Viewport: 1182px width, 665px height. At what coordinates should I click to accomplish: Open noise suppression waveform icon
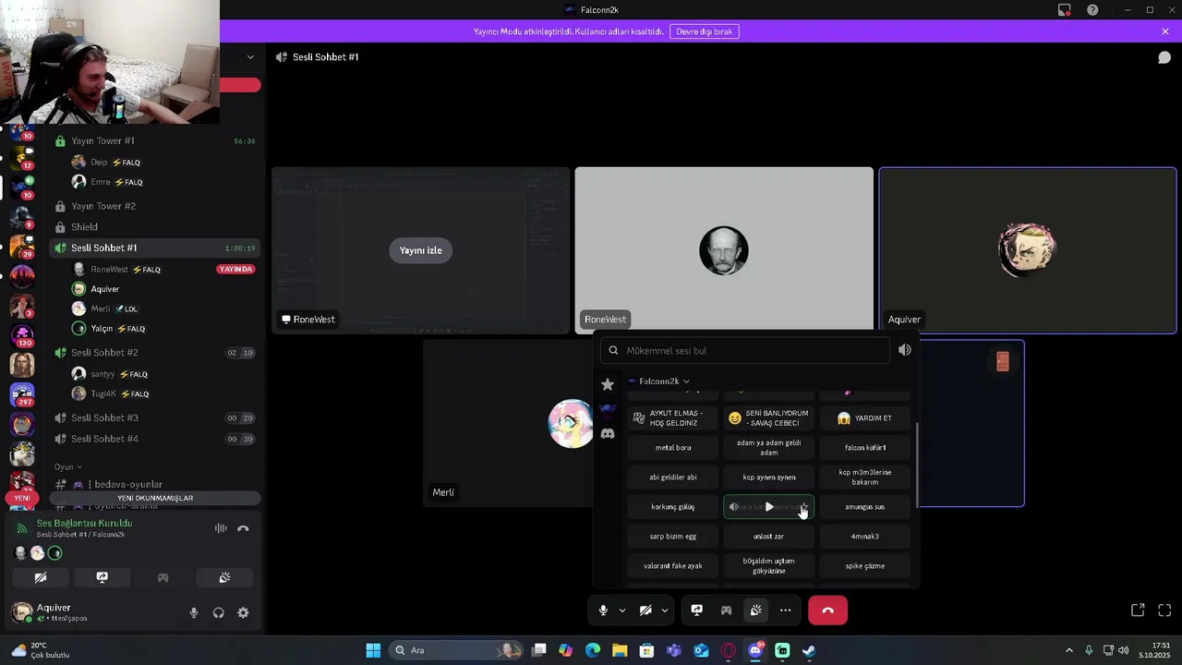click(x=221, y=528)
